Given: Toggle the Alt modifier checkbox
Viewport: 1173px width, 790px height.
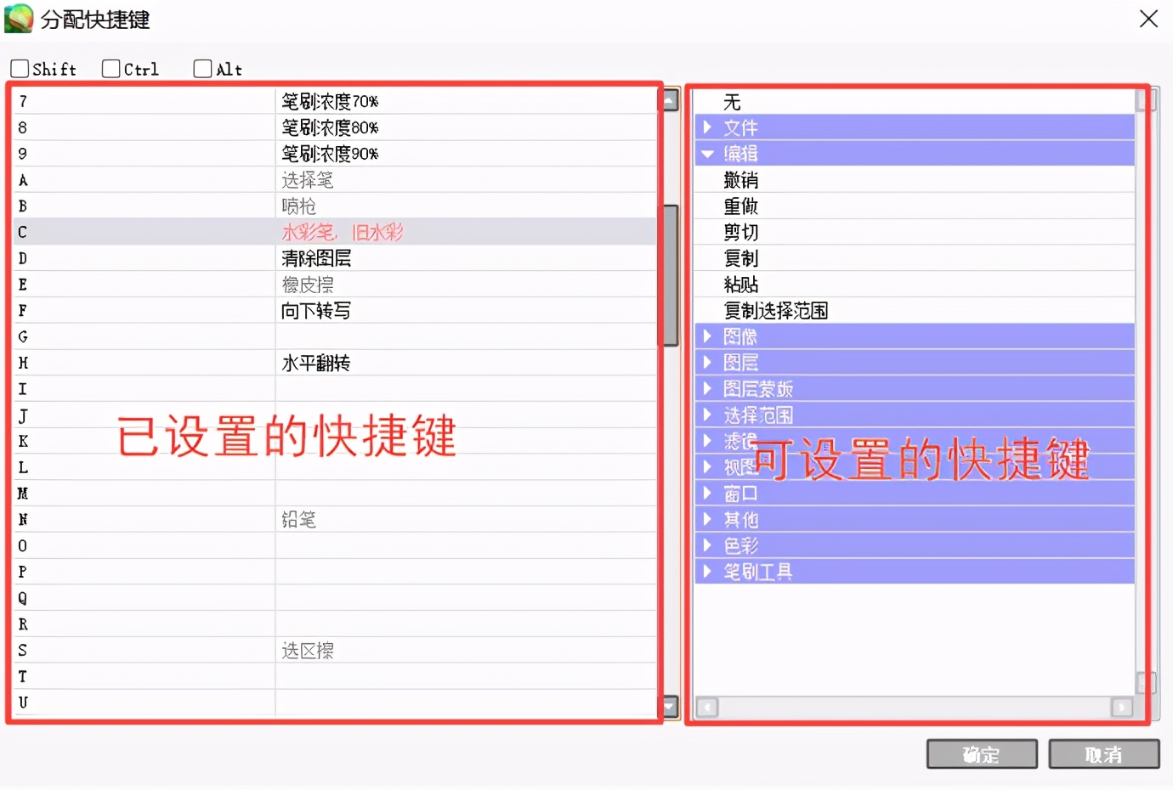Looking at the screenshot, I should pyautogui.click(x=202, y=69).
